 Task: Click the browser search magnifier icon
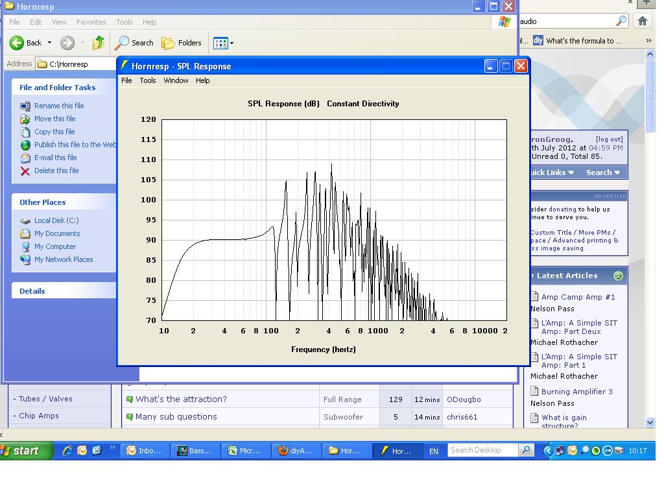click(621, 21)
